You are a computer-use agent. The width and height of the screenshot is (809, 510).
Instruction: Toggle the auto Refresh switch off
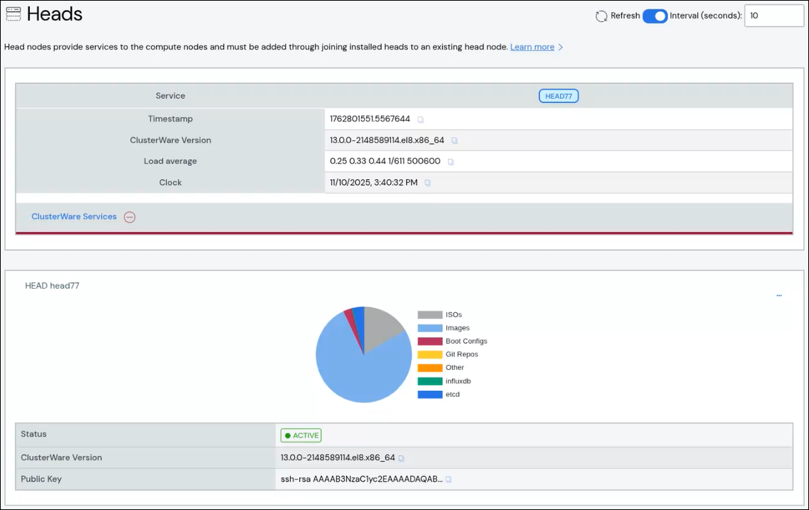[x=655, y=16]
